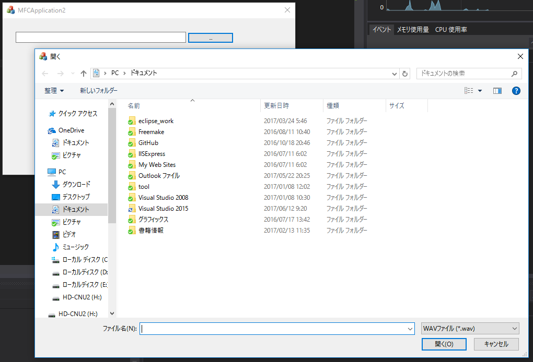Click 新しいフォルダー button

[99, 91]
